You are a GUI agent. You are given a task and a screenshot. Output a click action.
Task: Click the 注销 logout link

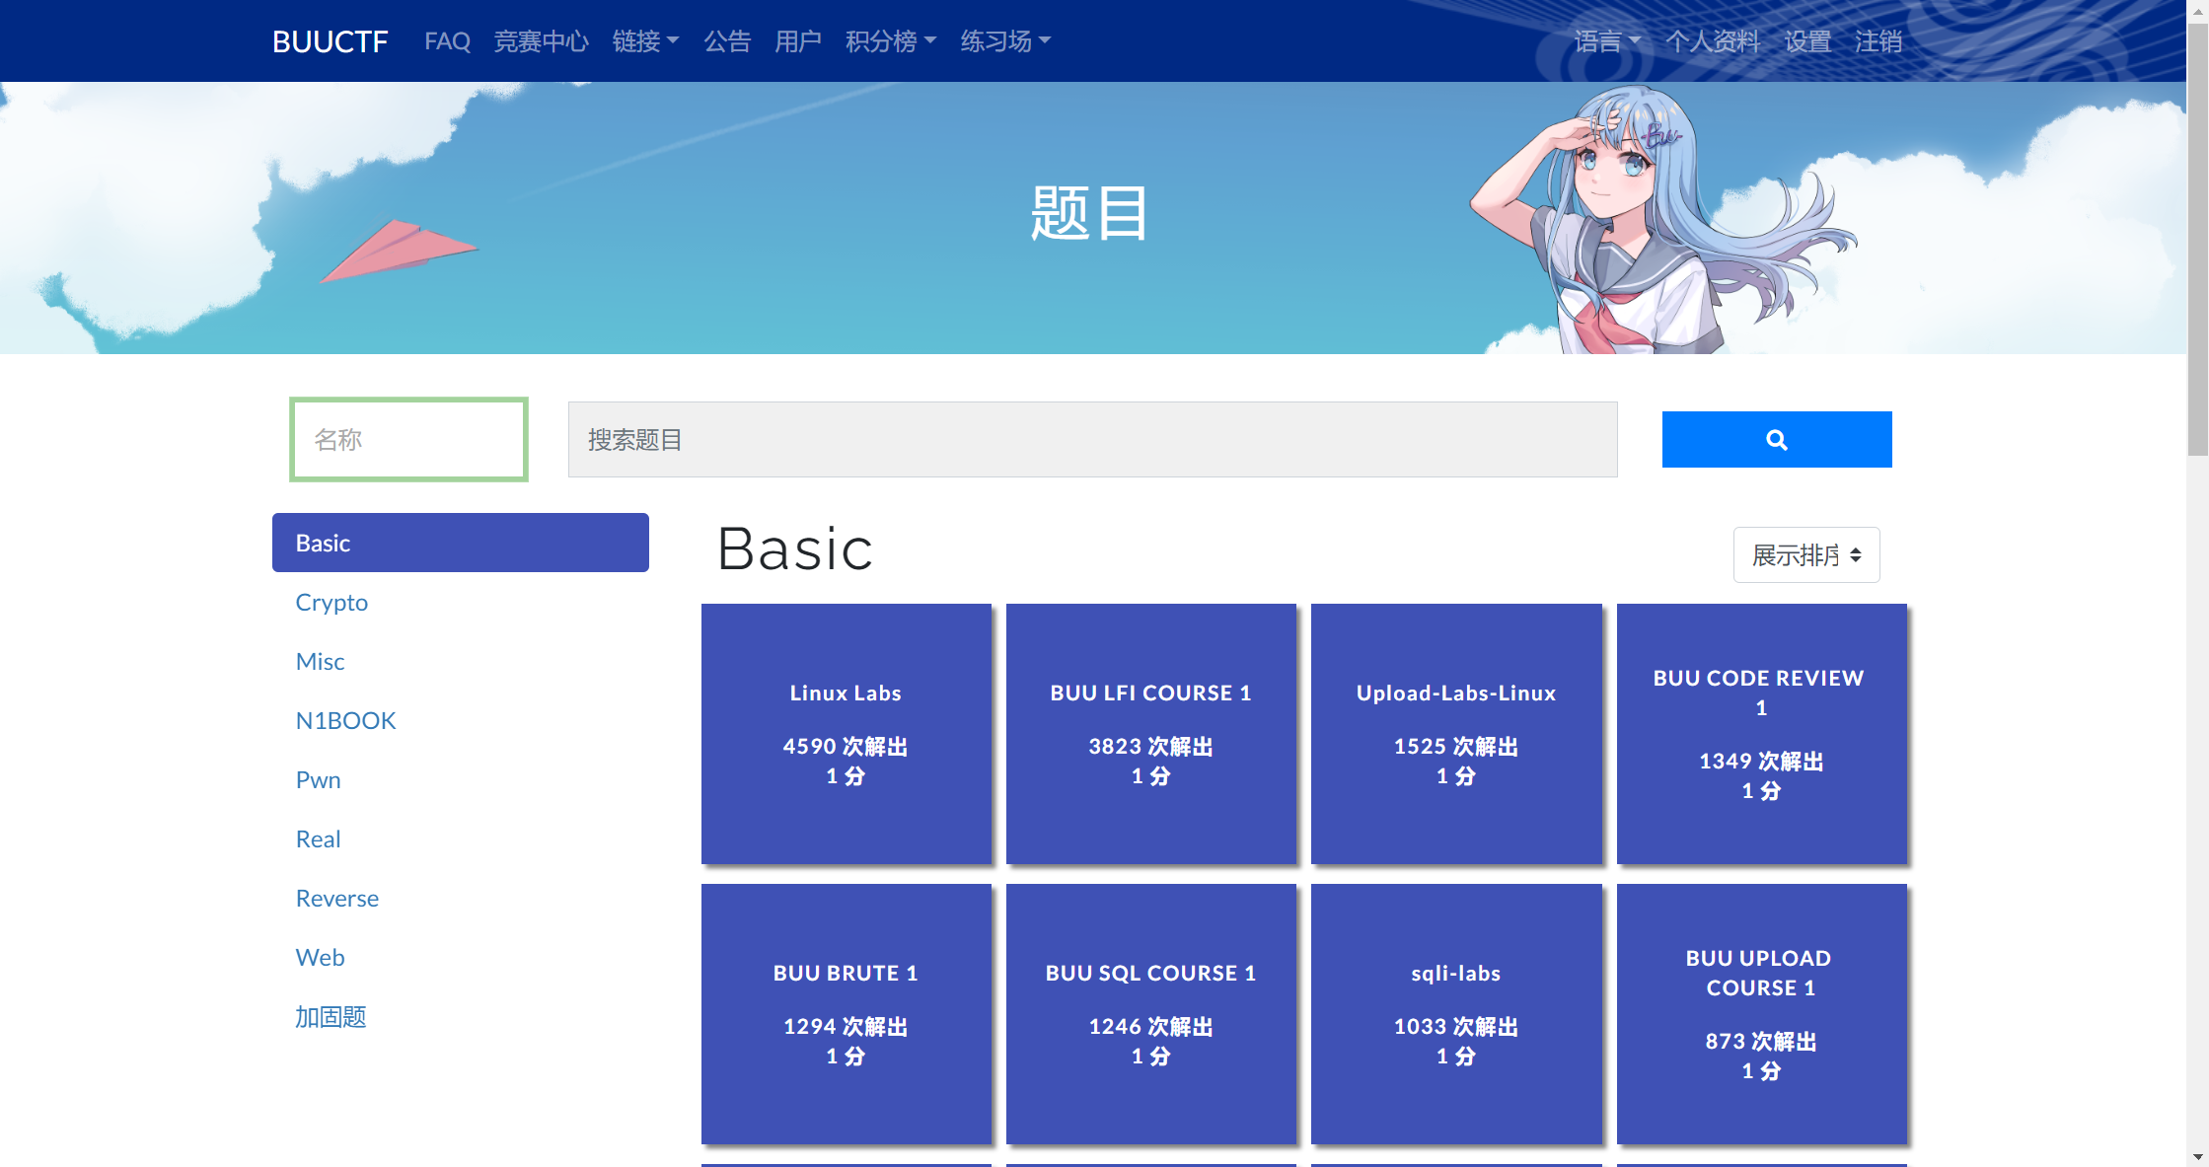(x=1878, y=41)
